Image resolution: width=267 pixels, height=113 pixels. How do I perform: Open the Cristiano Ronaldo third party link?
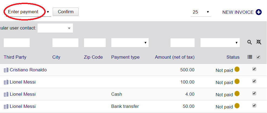tap(28, 70)
